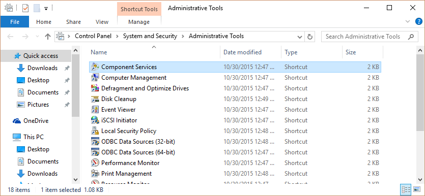Open the Help question mark icon
Screen dimensions: 425x196
pyautogui.click(x=418, y=22)
